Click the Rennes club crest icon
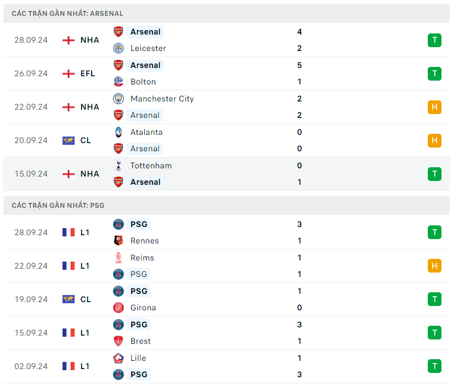Screen dimensions: 453x391 pyautogui.click(x=118, y=241)
